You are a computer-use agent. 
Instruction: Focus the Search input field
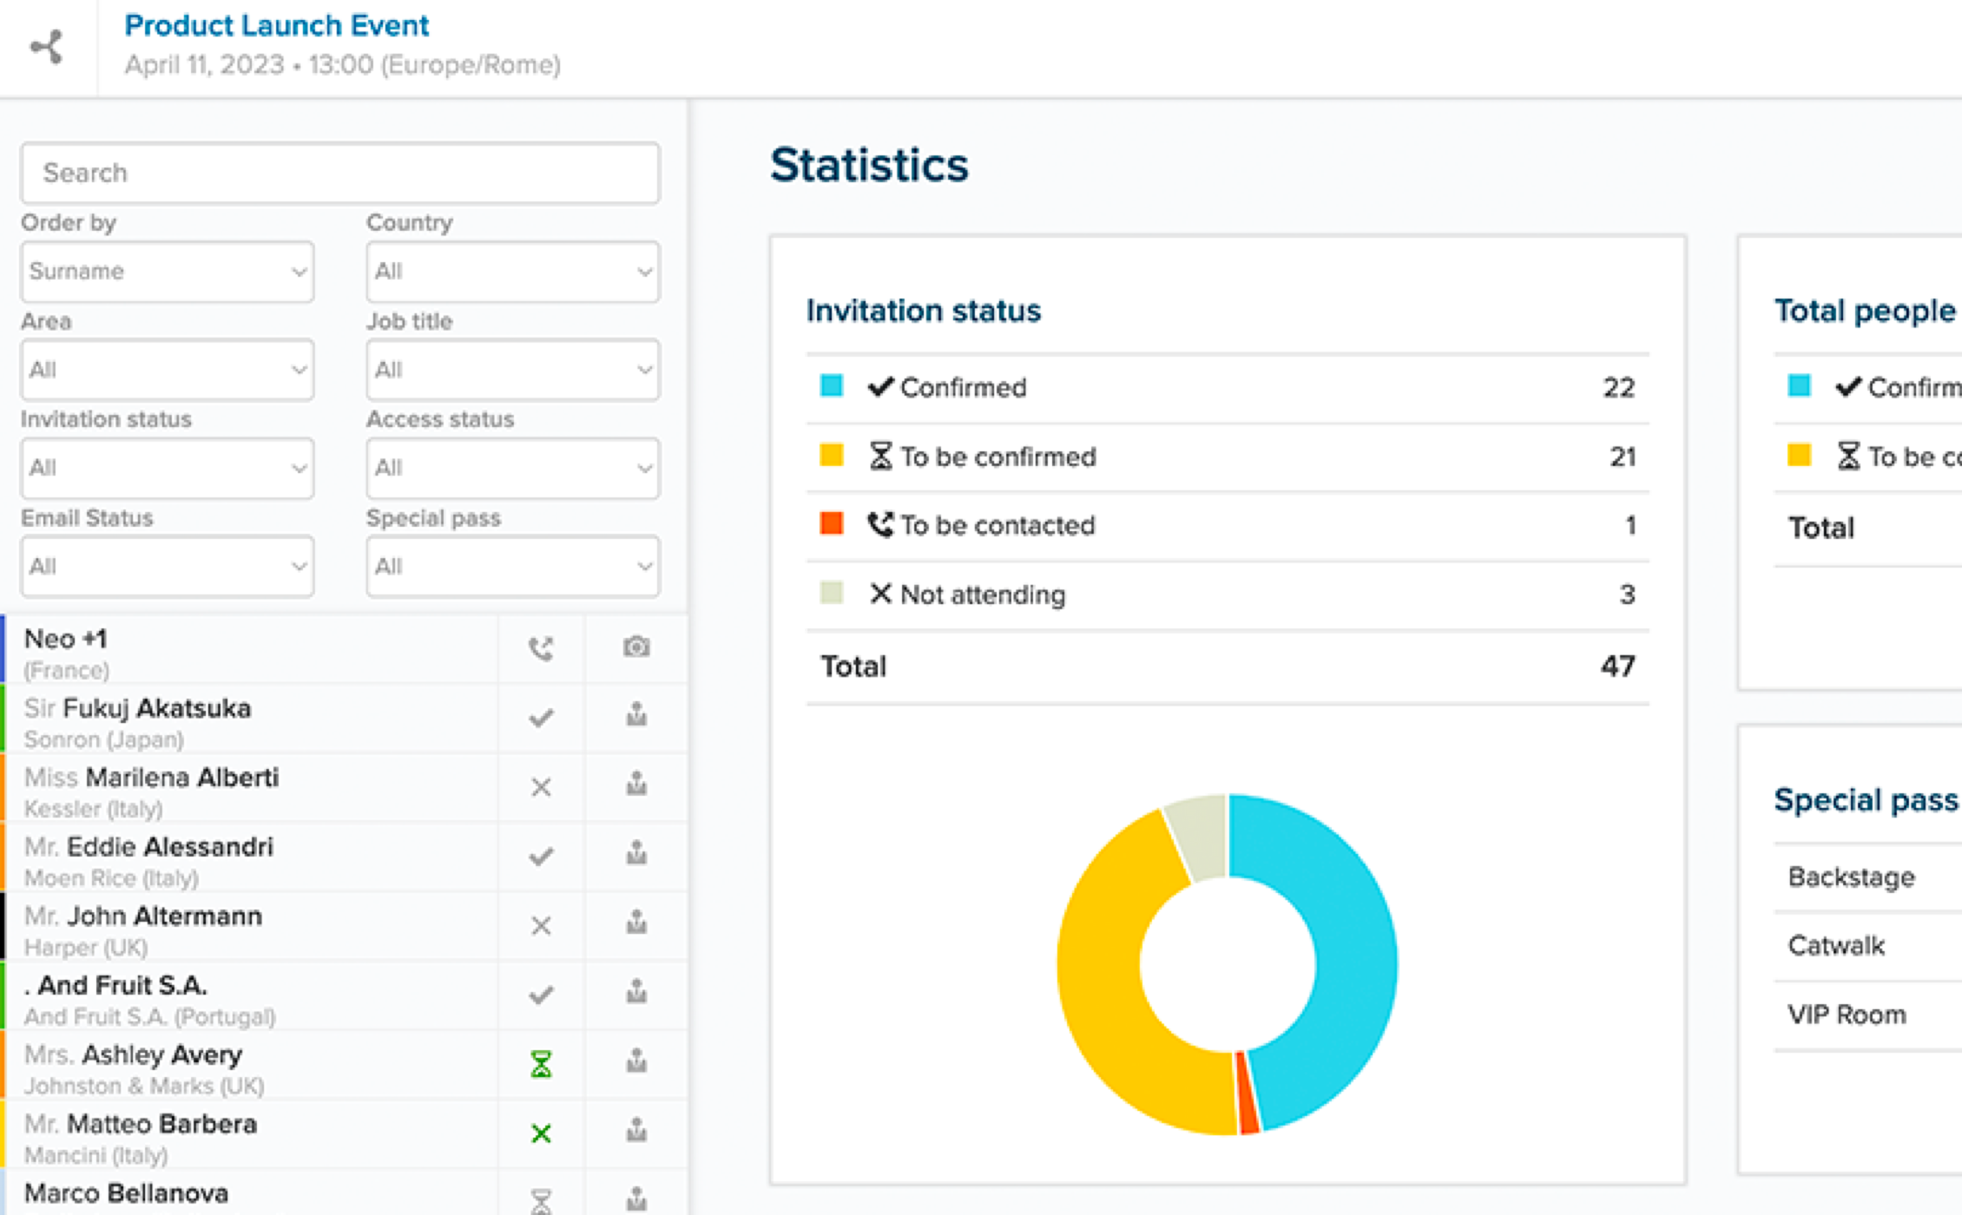(x=340, y=173)
